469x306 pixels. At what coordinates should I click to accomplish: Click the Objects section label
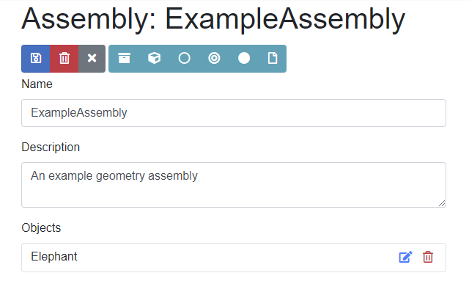(41, 228)
